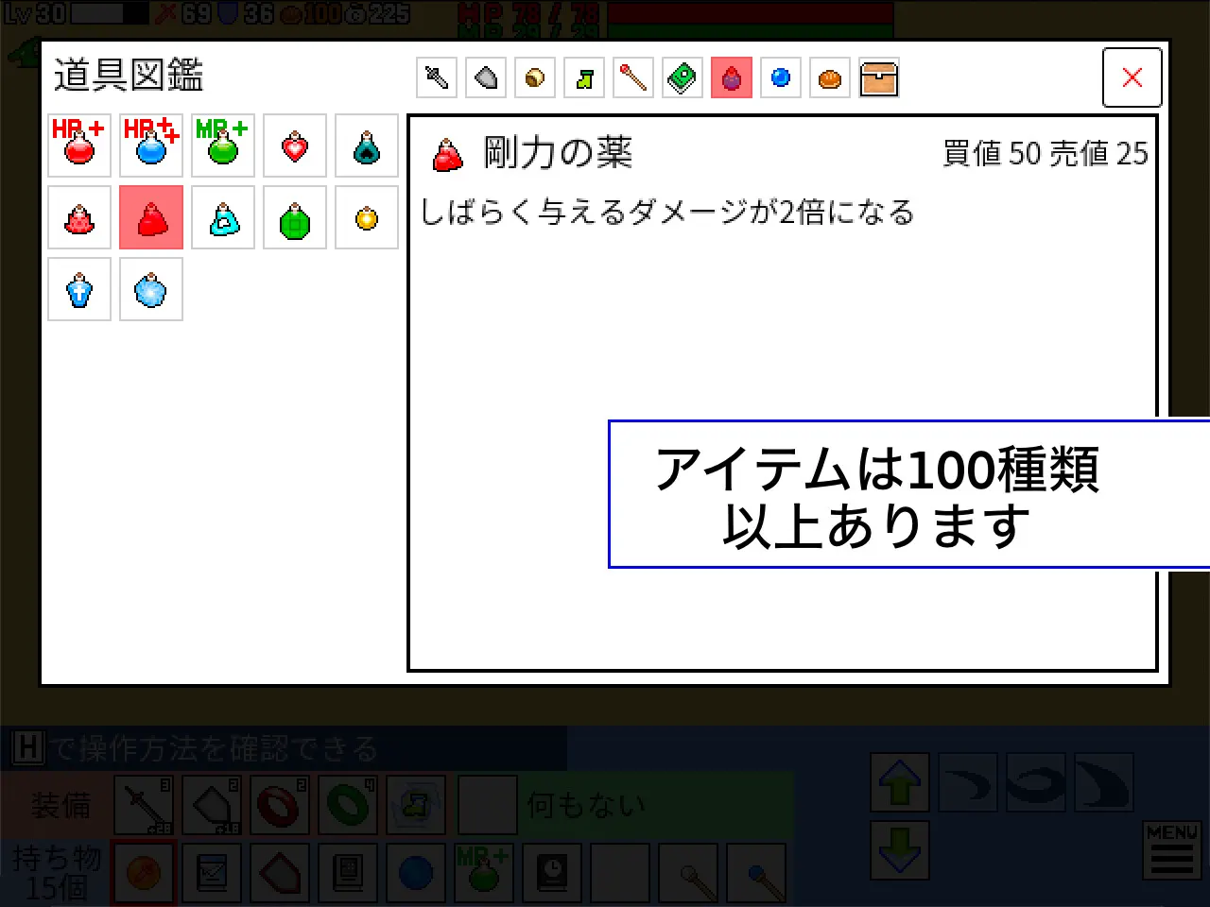Select the green octagonal potion
Screen dimensions: 1210x907
[x=295, y=217]
